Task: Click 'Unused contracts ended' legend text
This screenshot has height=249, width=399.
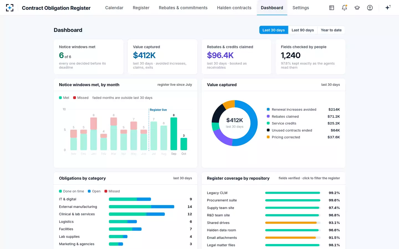Action: [292, 130]
